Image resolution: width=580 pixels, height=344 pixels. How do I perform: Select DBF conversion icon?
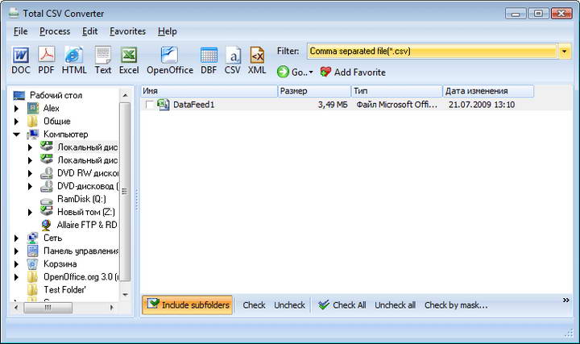[209, 56]
